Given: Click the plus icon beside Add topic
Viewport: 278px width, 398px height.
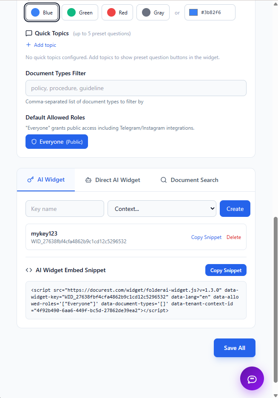Looking at the screenshot, I should coord(28,45).
